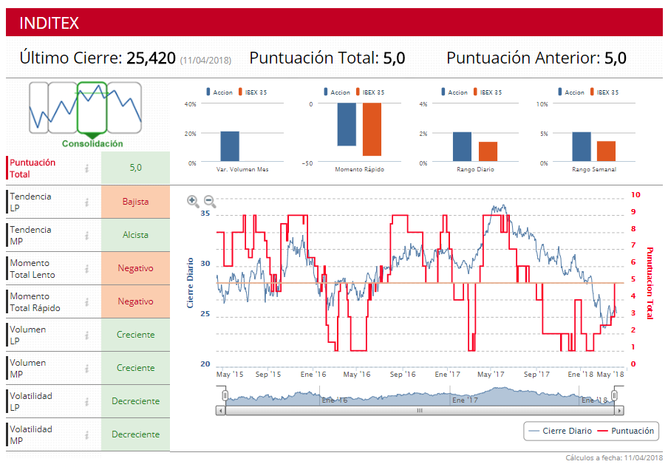668x464 pixels.
Task: Open info icon for Volumen MP
Action: (x=87, y=368)
